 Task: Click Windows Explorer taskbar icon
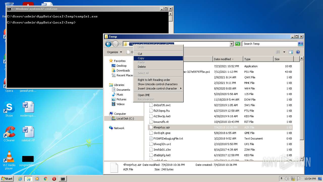tap(29, 179)
